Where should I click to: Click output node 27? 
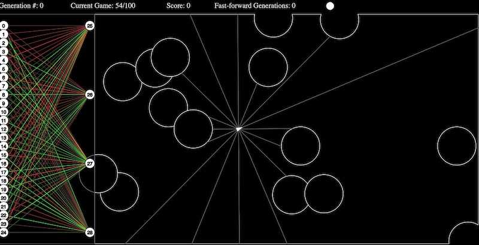pos(90,163)
